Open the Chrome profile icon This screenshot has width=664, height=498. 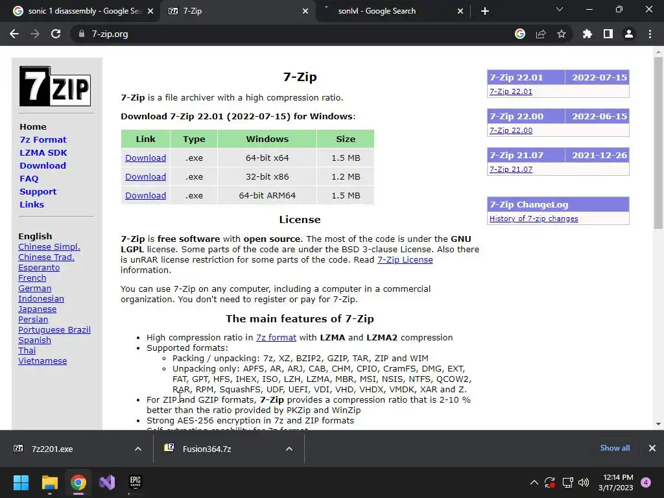click(629, 34)
